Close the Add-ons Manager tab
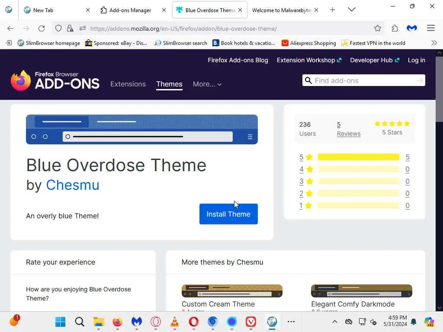This screenshot has height=332, width=443. click(x=164, y=10)
